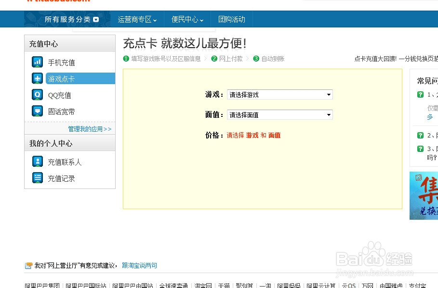The width and height of the screenshot is (438, 288).
Task: Click the 天猫 footer link
Action: [224, 286]
